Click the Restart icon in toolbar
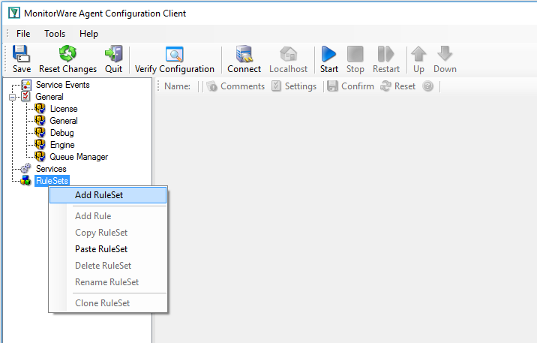The height and width of the screenshot is (343, 537). tap(386, 54)
